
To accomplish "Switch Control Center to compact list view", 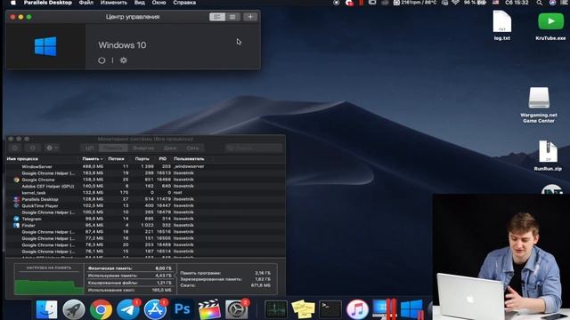I will [x=232, y=17].
